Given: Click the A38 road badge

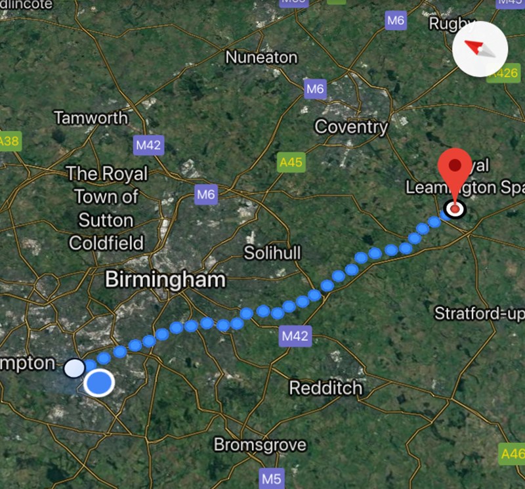Looking at the screenshot, I should pos(10,141).
